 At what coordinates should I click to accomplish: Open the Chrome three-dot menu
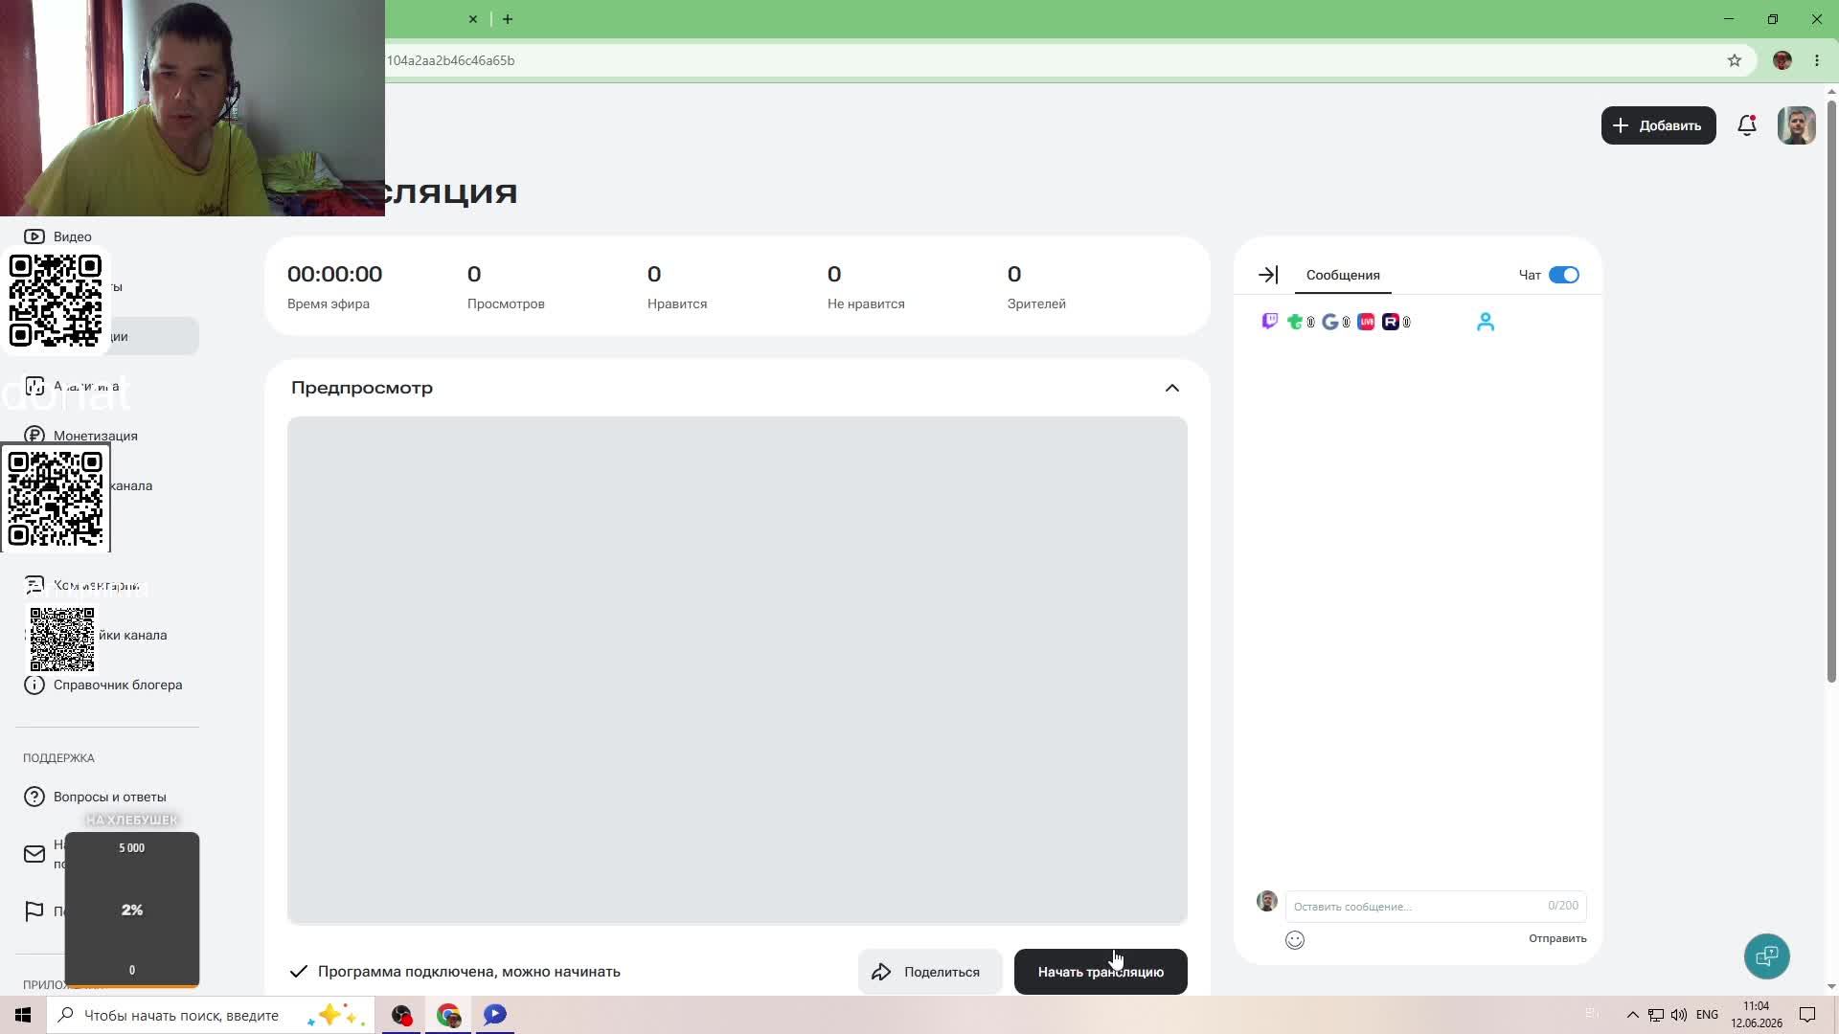tap(1817, 60)
